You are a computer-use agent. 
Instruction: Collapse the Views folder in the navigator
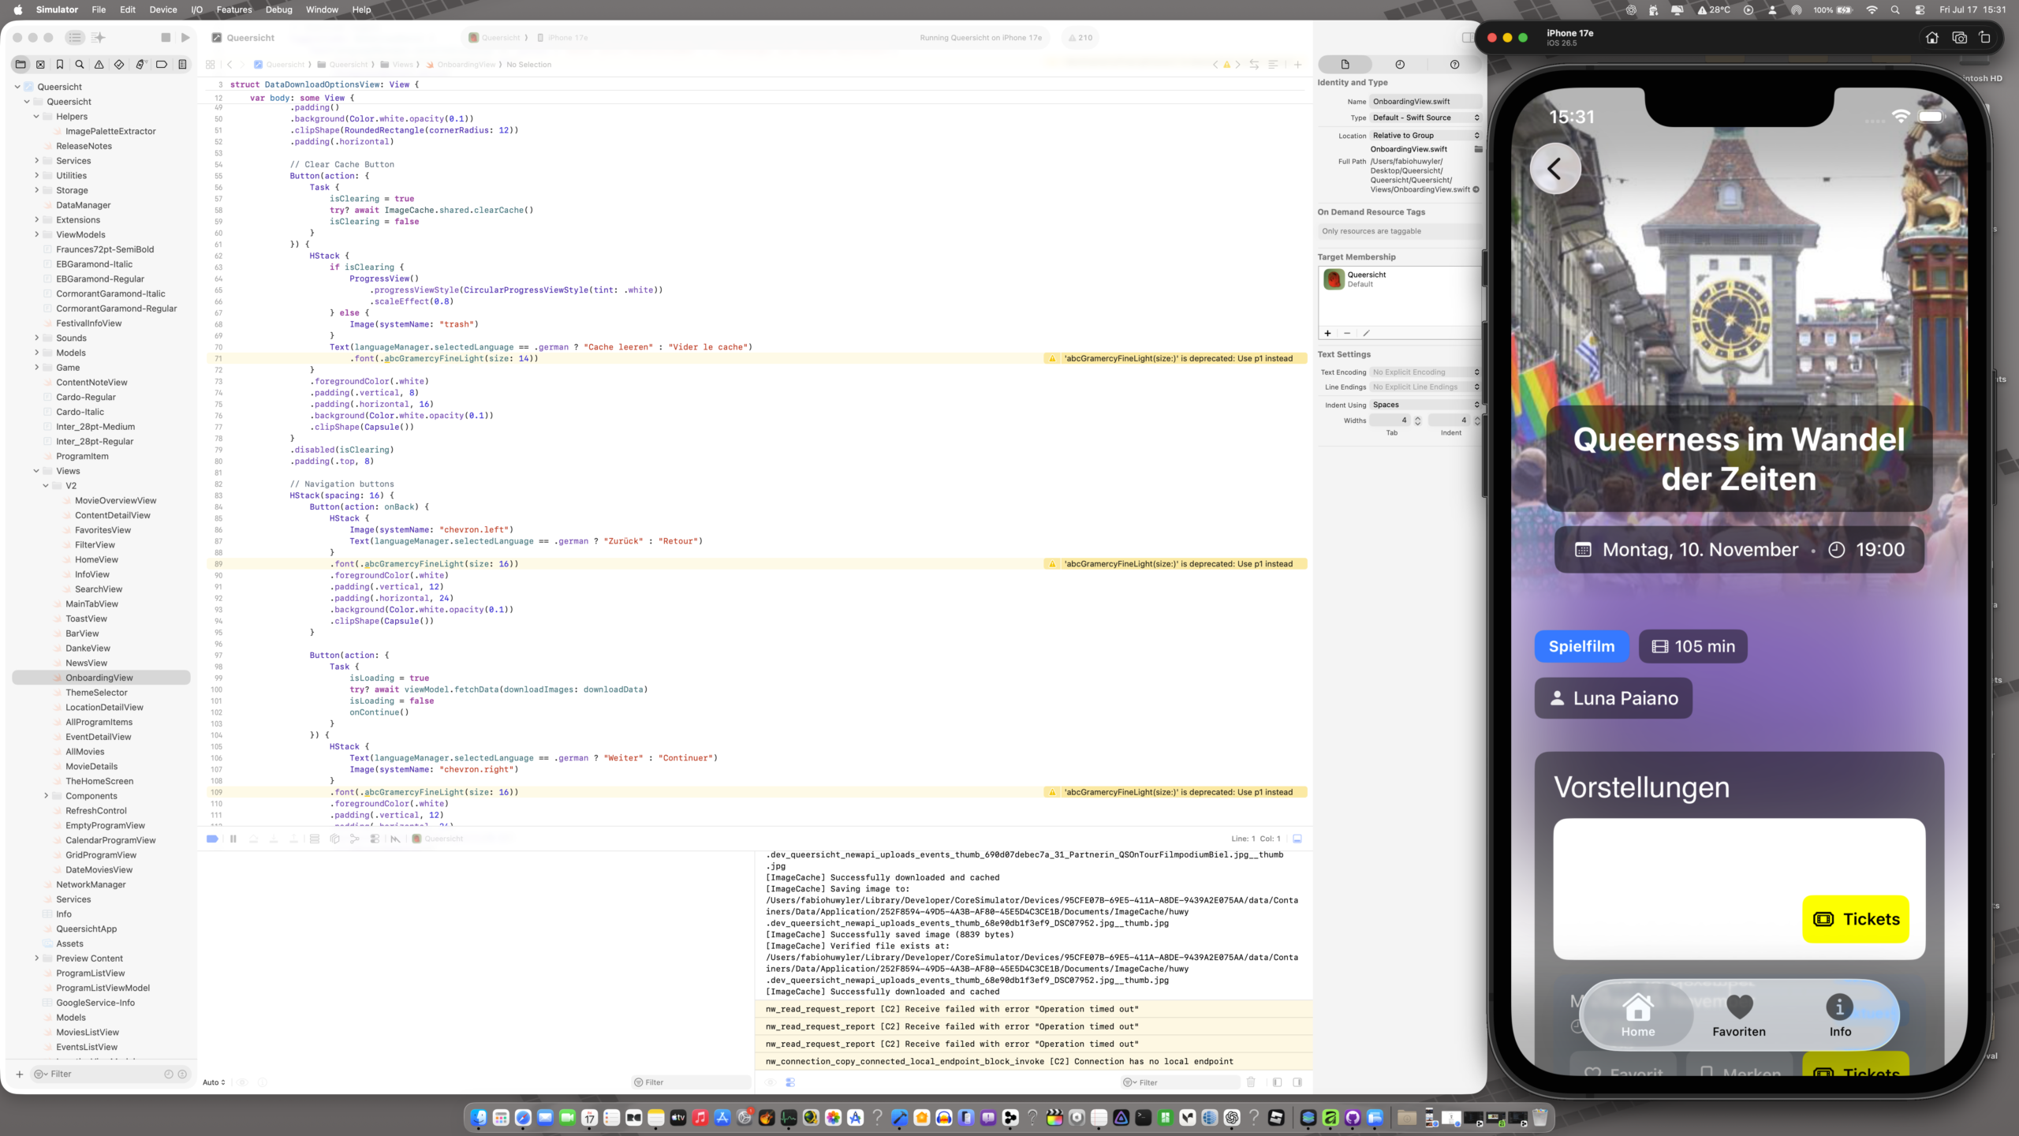(36, 471)
